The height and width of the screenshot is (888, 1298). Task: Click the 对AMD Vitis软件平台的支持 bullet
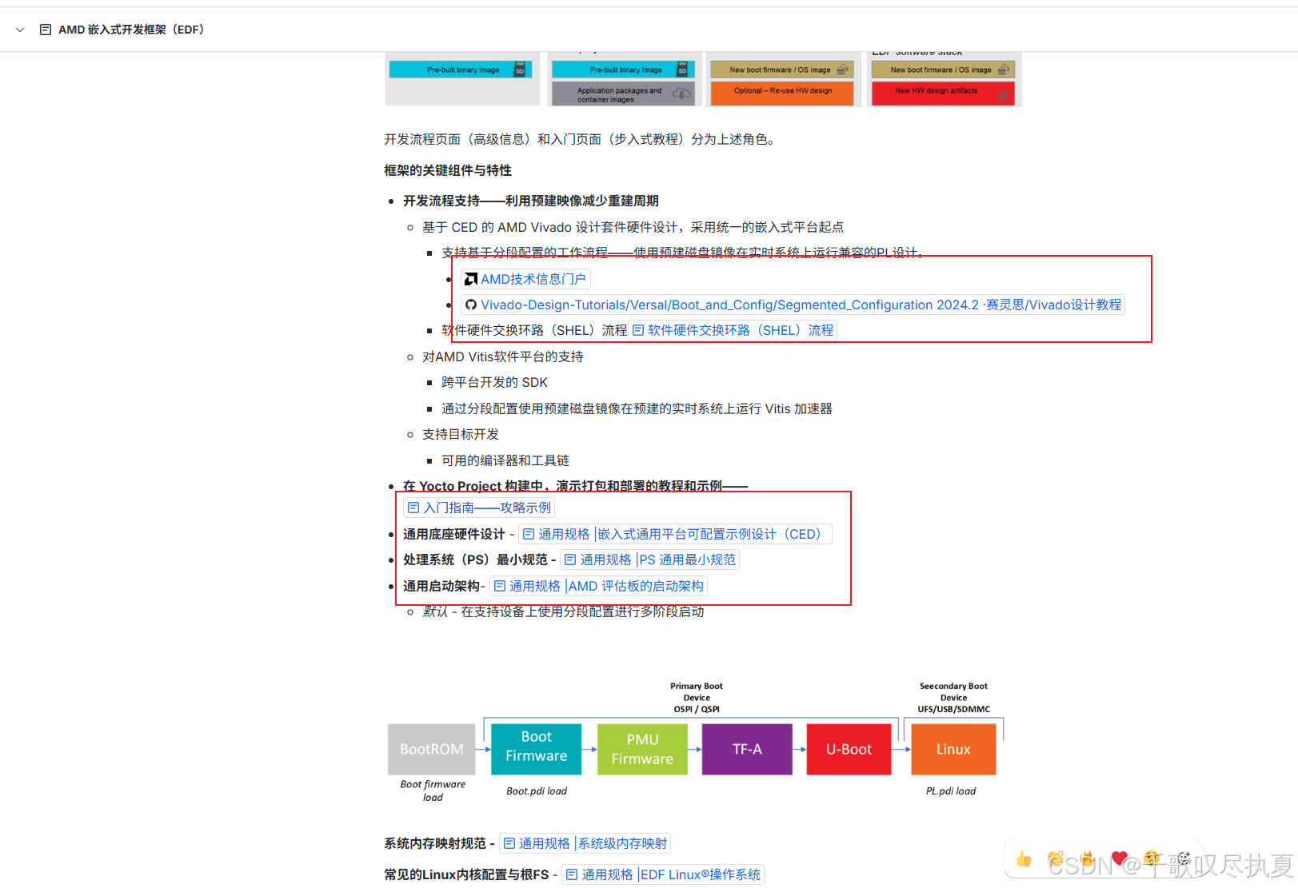tap(503, 356)
